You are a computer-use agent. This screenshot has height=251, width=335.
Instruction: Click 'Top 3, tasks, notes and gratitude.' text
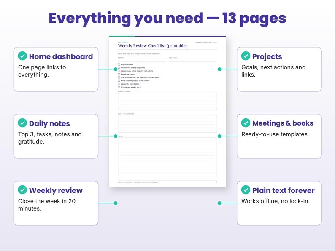(50, 138)
